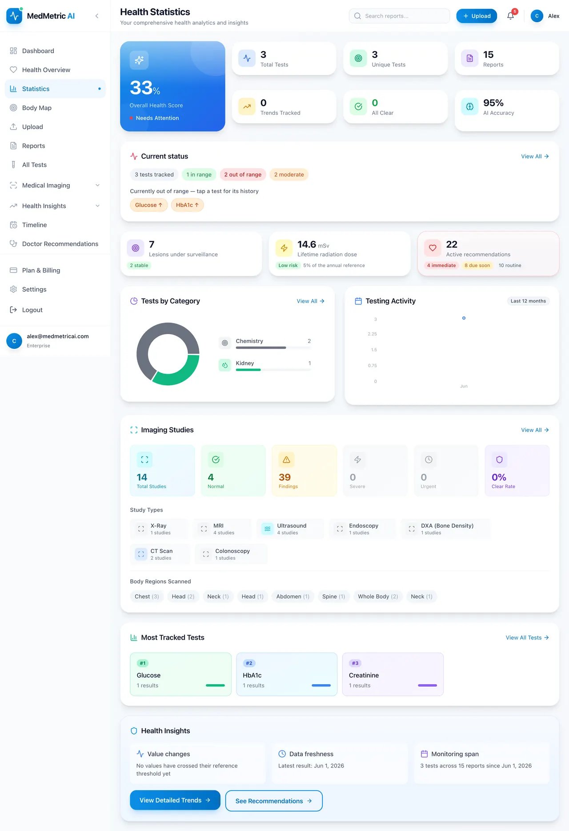Image resolution: width=569 pixels, height=831 pixels.
Task: Click the Upload button in header
Action: (x=477, y=16)
